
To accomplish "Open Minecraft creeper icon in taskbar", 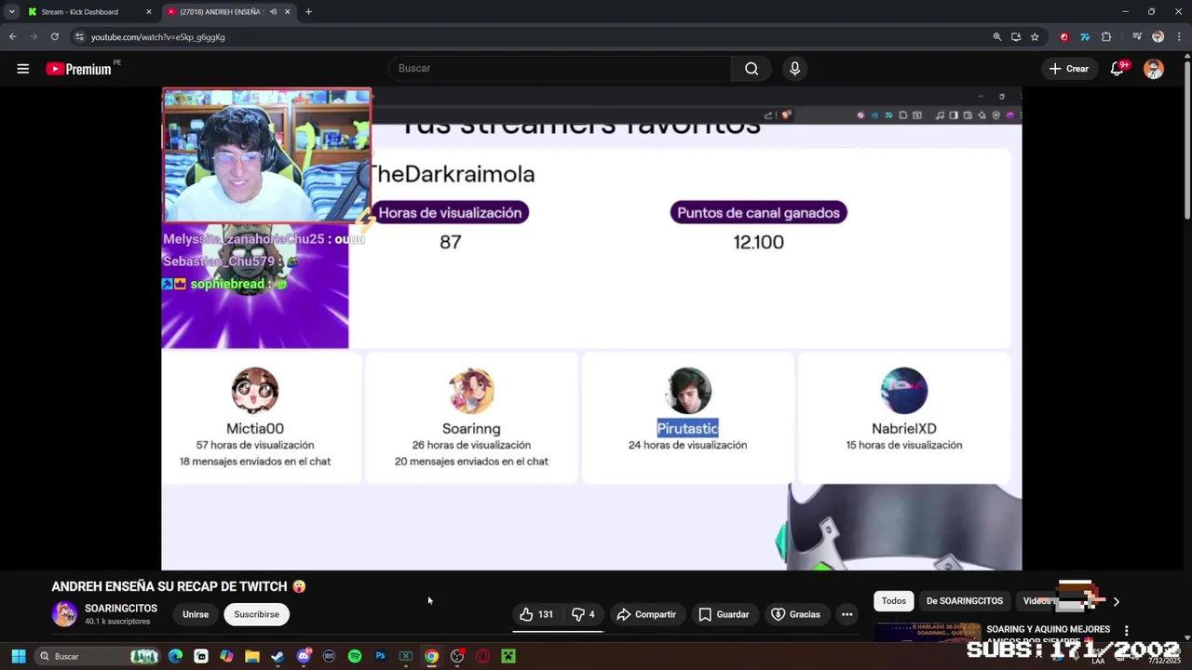I will [x=508, y=657].
